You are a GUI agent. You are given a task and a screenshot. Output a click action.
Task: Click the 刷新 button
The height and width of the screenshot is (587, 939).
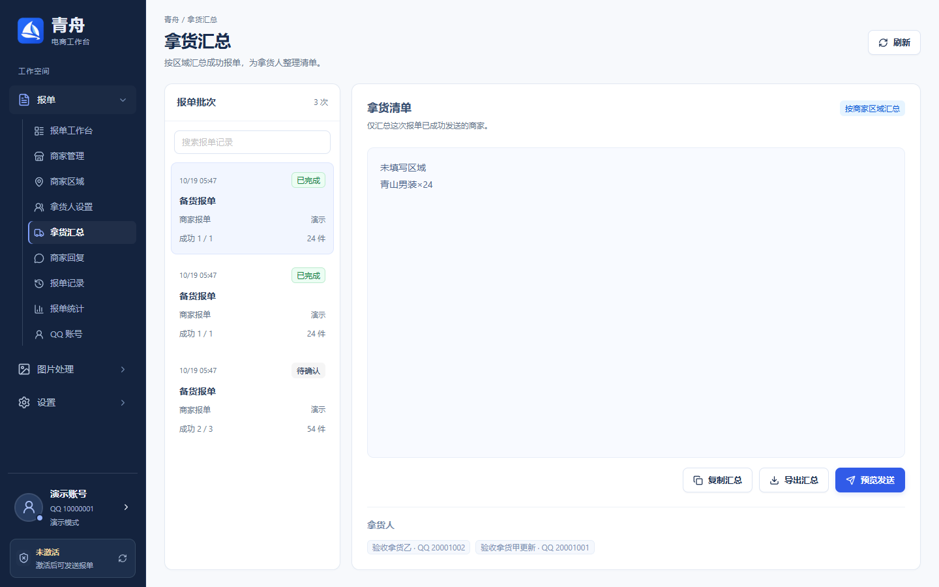[x=894, y=42]
